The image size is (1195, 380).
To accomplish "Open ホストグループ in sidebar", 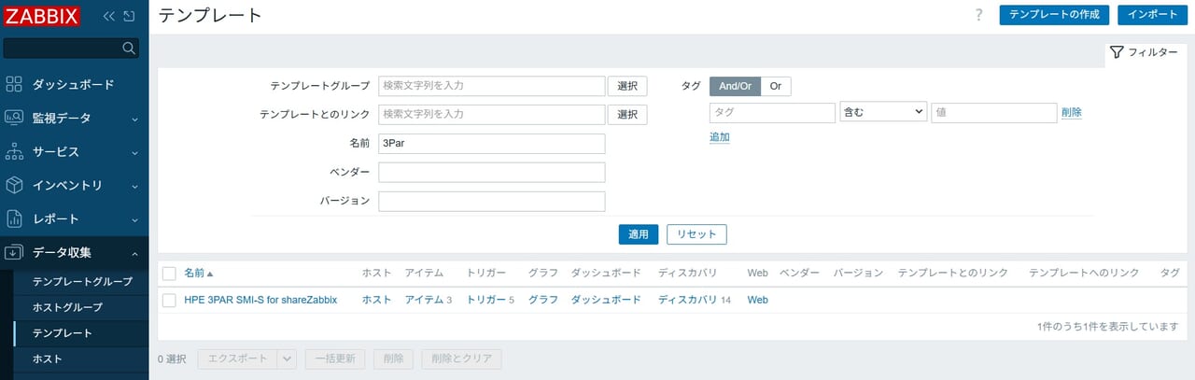I will 67,307.
